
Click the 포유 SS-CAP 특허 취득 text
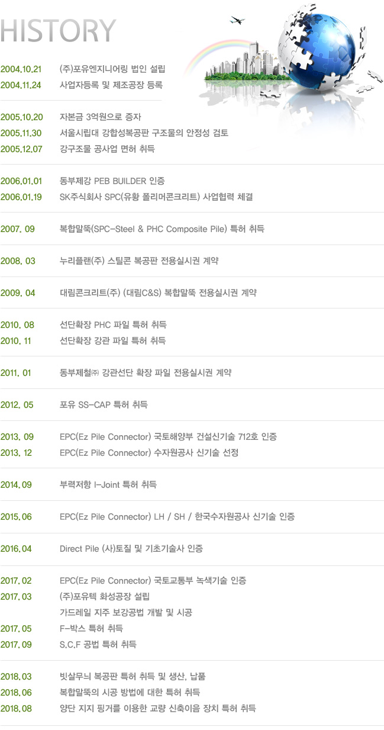(x=104, y=405)
